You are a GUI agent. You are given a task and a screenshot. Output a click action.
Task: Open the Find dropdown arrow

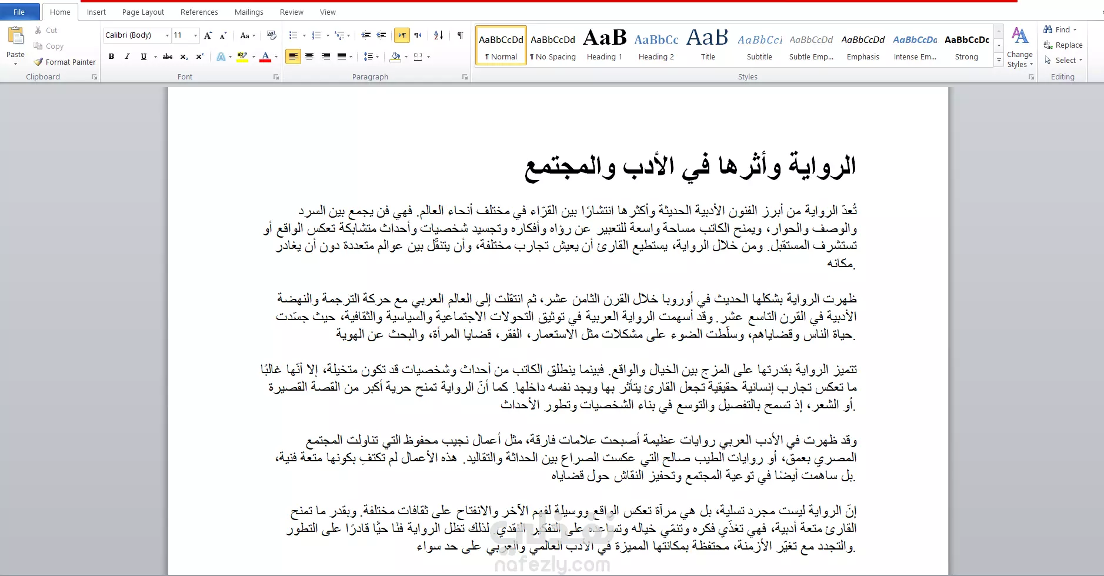pos(1075,30)
